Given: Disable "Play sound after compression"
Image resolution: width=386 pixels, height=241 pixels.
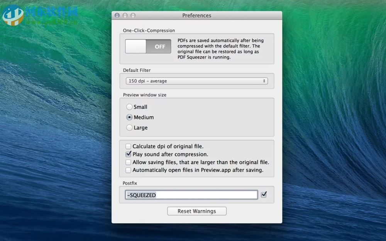Looking at the screenshot, I should point(128,154).
